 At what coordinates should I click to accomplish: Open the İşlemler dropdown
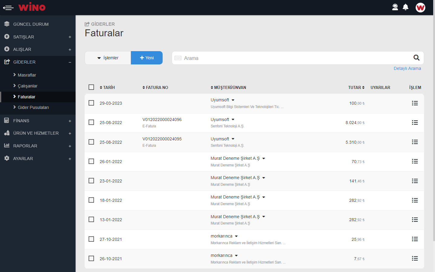(108, 58)
